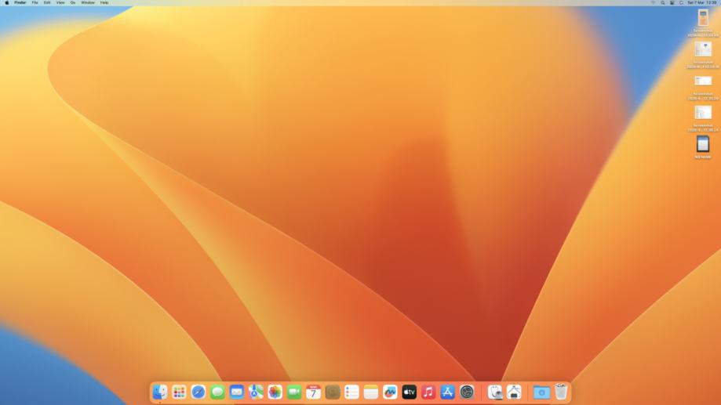
Task: Open the Mail app icon
Action: pos(237,392)
